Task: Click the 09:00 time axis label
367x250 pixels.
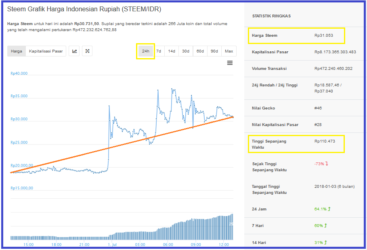Action: point(196,245)
